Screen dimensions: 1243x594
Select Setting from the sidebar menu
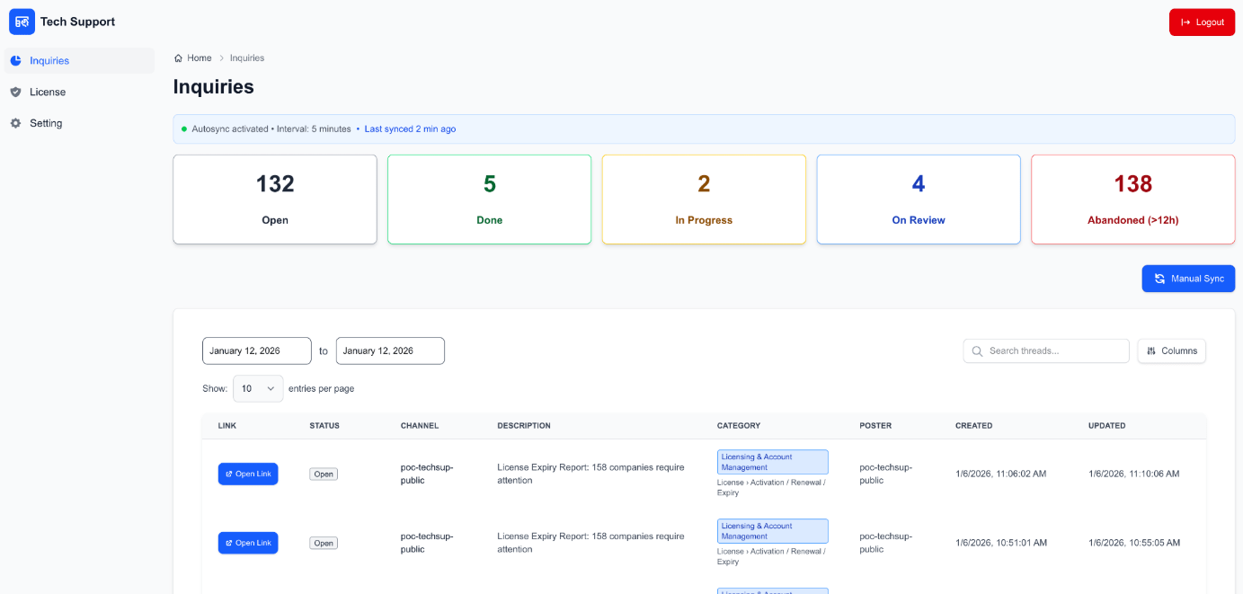[x=46, y=123]
